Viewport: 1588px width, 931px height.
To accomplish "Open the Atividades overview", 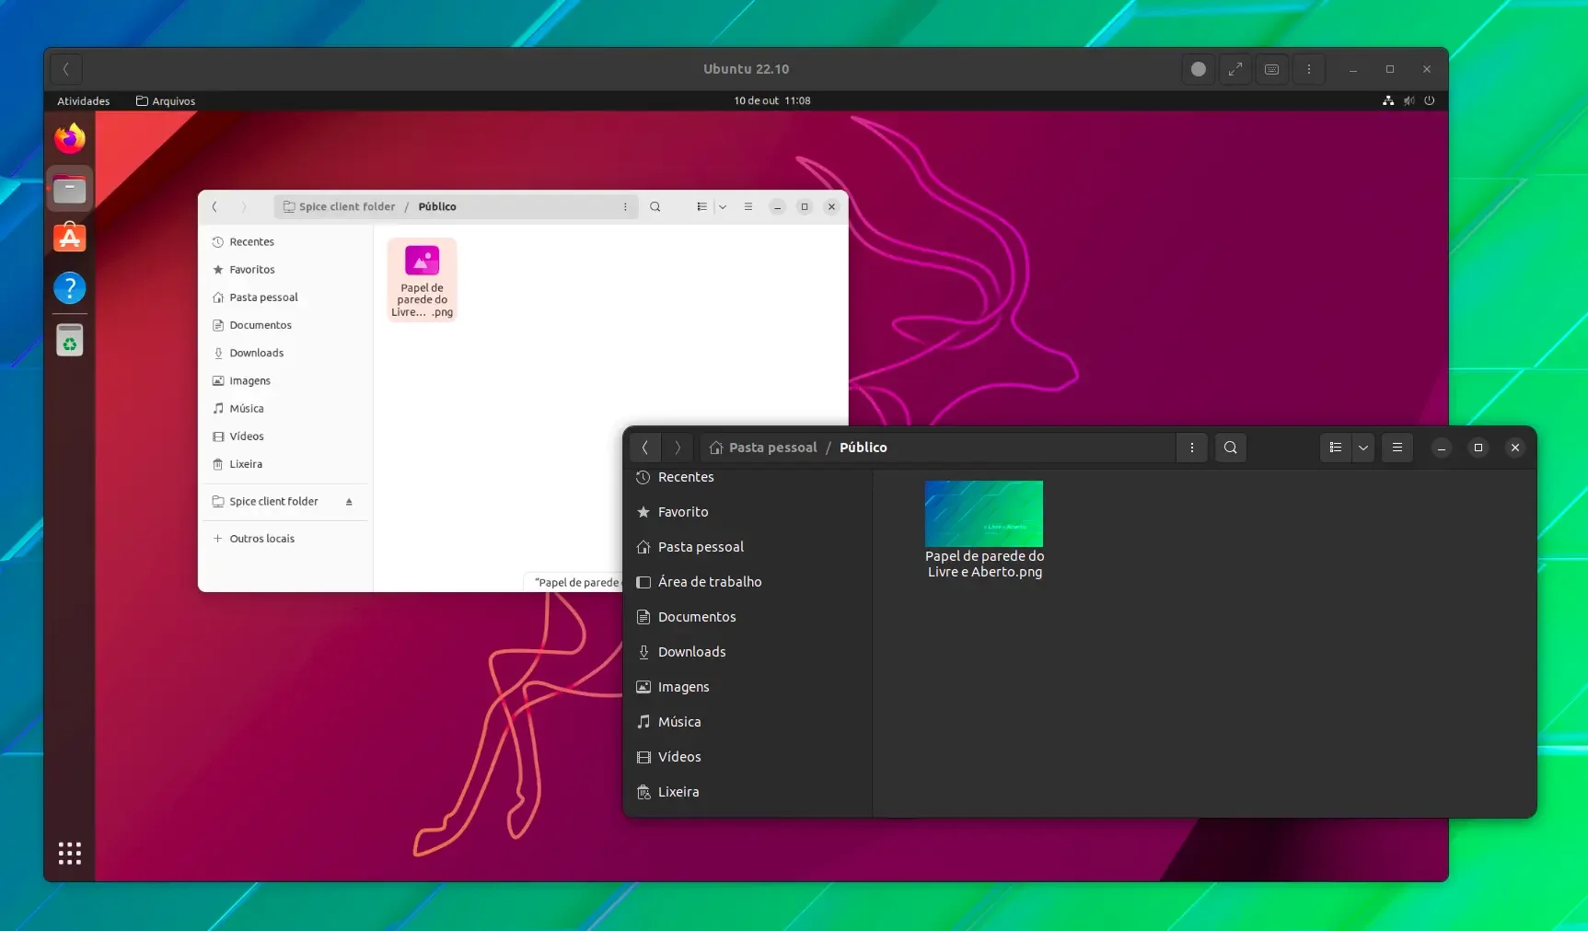I will pos(83,101).
